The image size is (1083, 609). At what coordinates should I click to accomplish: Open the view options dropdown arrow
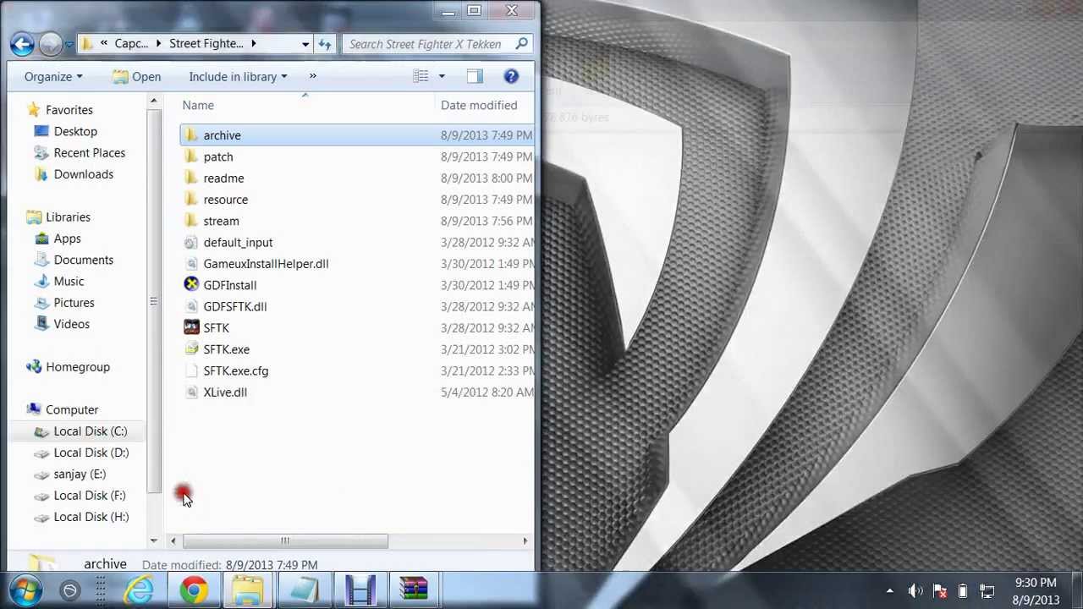(441, 77)
